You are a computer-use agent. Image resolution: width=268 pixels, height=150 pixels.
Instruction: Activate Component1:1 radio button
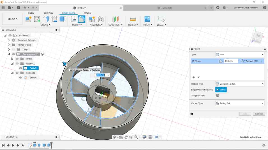42,54
